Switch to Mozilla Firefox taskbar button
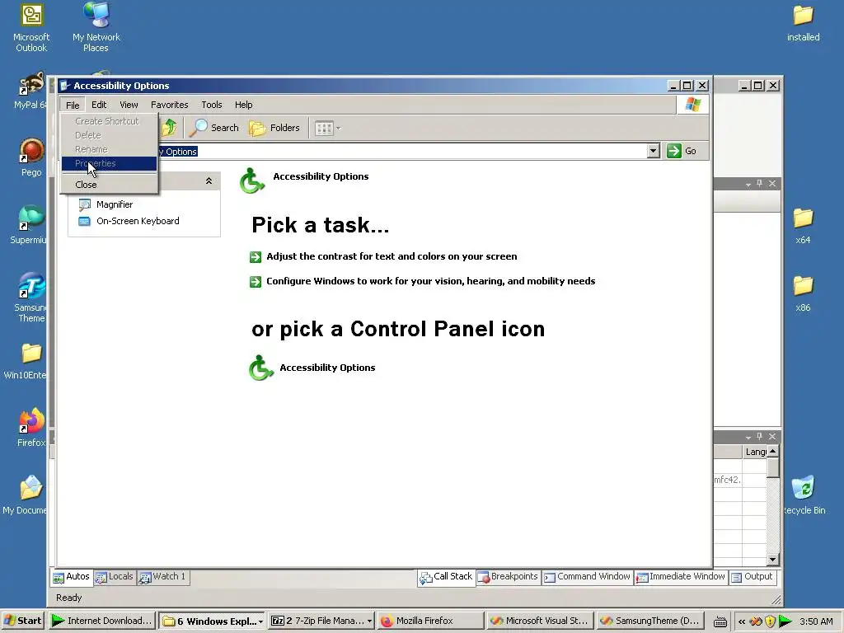 pos(430,621)
